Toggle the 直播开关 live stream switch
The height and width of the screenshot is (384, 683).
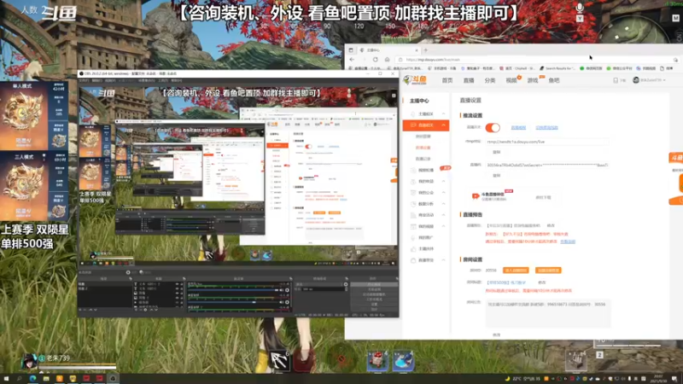(493, 127)
